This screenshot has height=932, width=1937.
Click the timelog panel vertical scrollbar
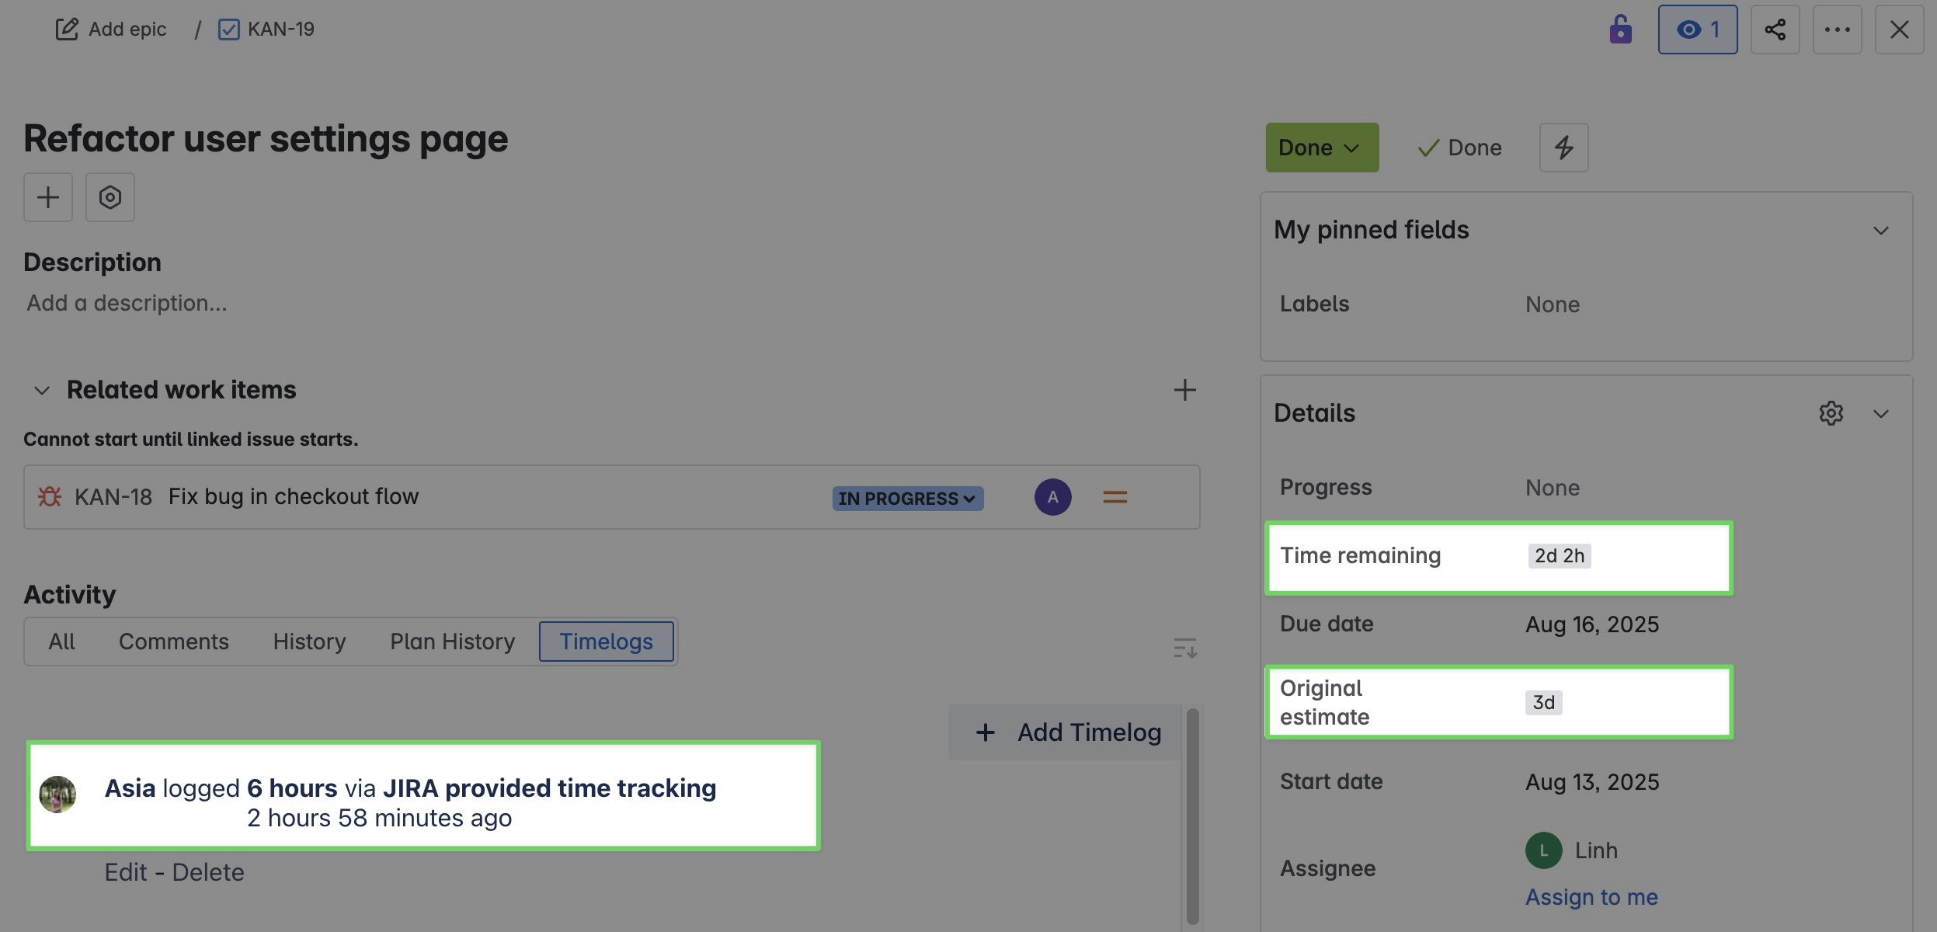[1192, 815]
